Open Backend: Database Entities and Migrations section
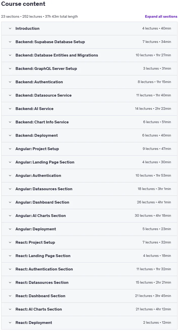This screenshot has height=331, width=179. 89,55
